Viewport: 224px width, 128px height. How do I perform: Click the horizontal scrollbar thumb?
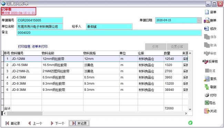(24, 114)
